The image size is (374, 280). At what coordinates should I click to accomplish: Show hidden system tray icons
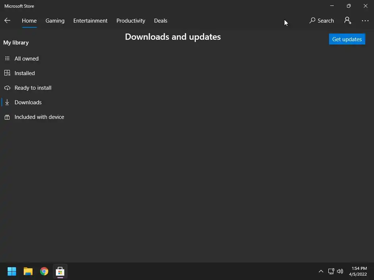321,271
